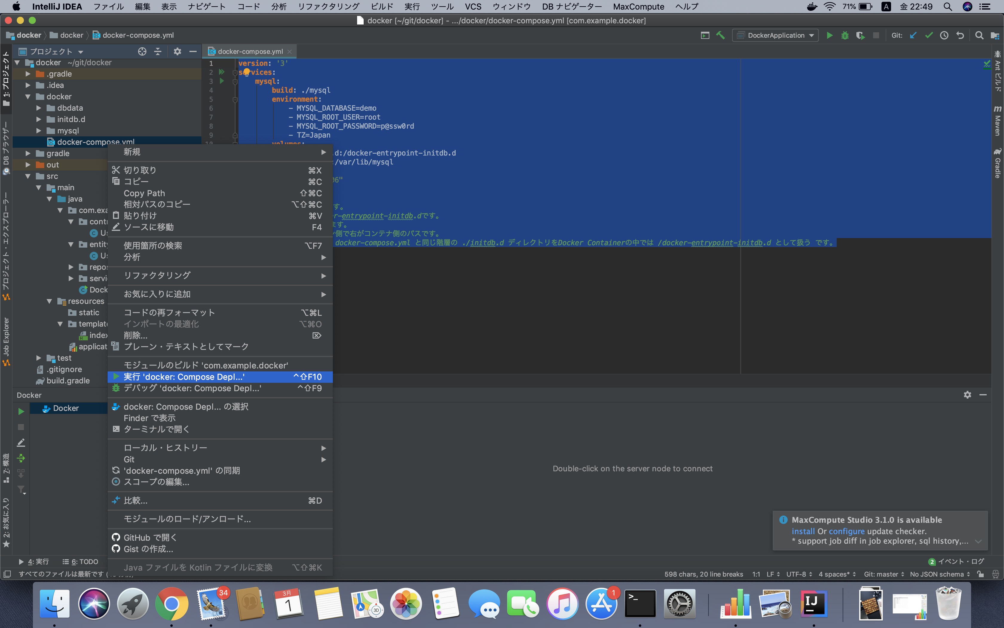The width and height of the screenshot is (1004, 628).
Task: Click Docker panel green connect arrow
Action: pyautogui.click(x=21, y=411)
